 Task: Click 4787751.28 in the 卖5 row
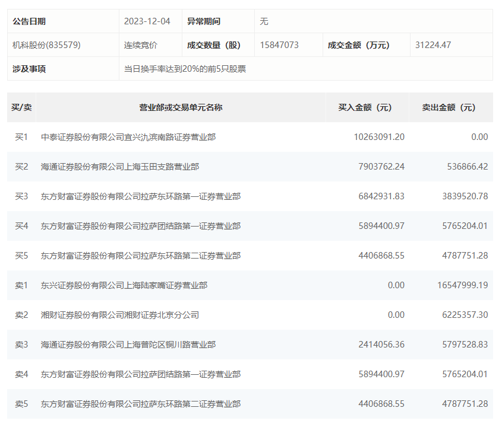tap(465, 404)
